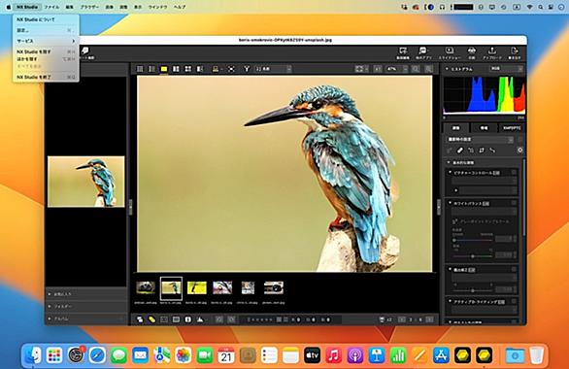
Task: Click the Upload icon in top toolbar
Action: click(x=491, y=53)
